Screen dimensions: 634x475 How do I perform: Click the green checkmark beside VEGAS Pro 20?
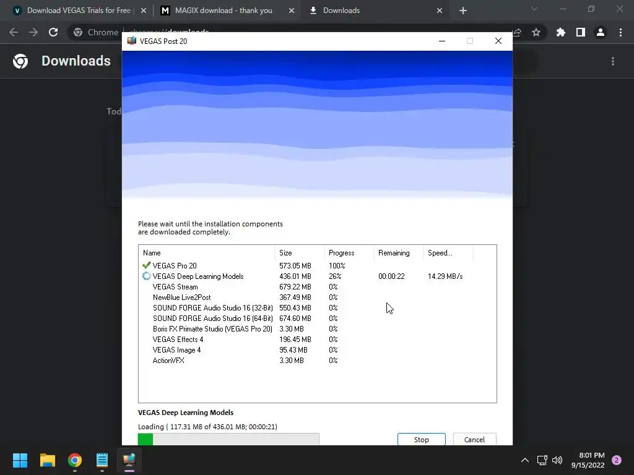(146, 265)
